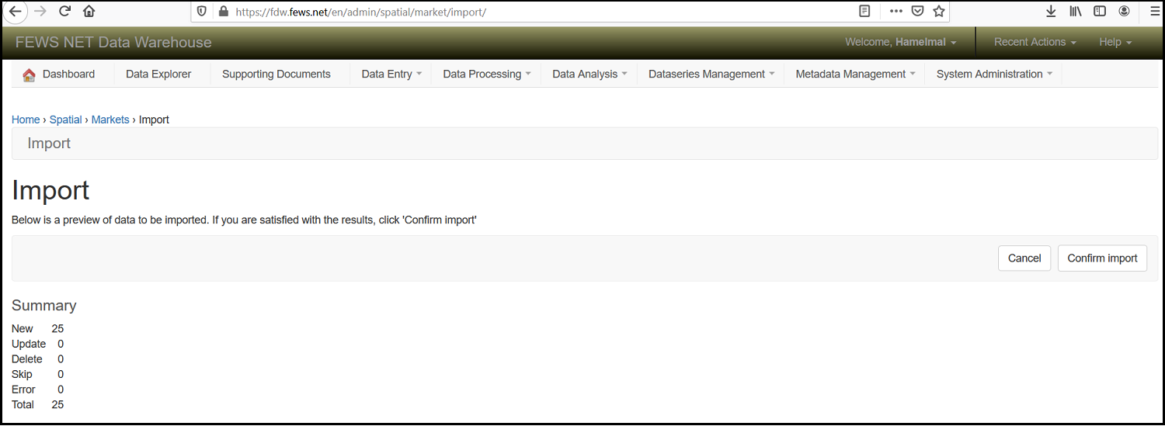Follow the Markets breadcrumb link

110,119
